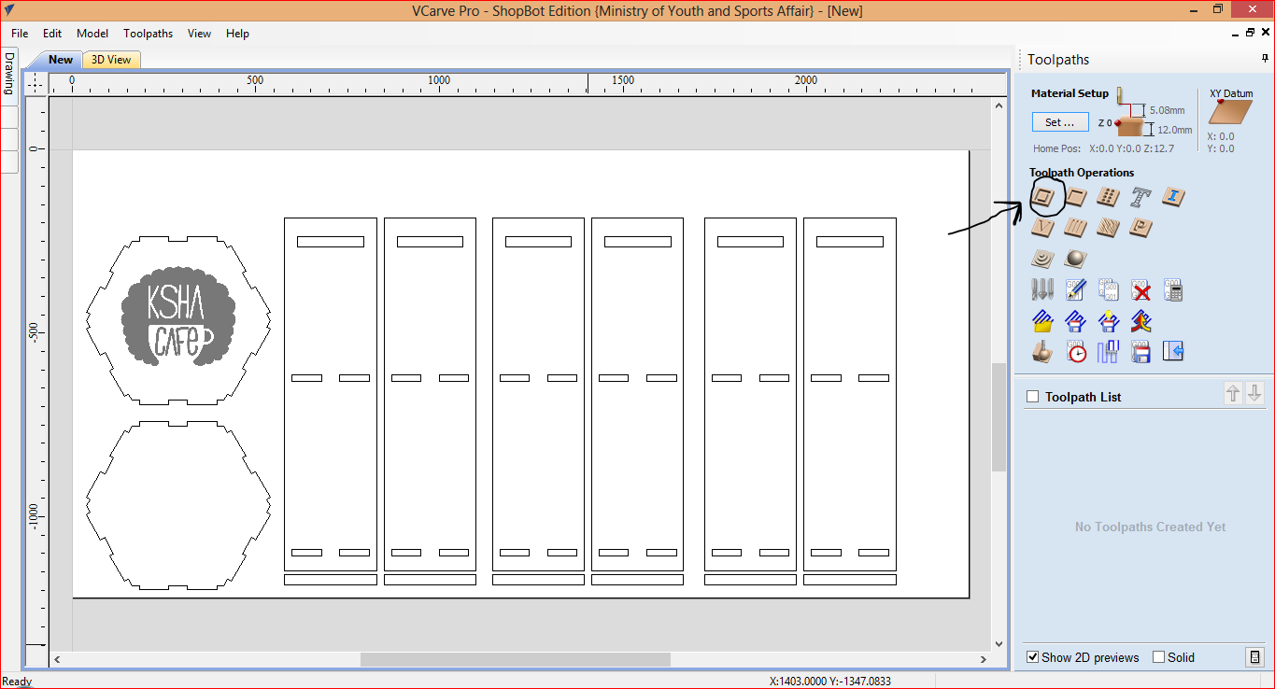Viewport: 1275px width, 689px height.
Task: Open the V-Carve toolpath (V icon)
Action: (x=1043, y=227)
